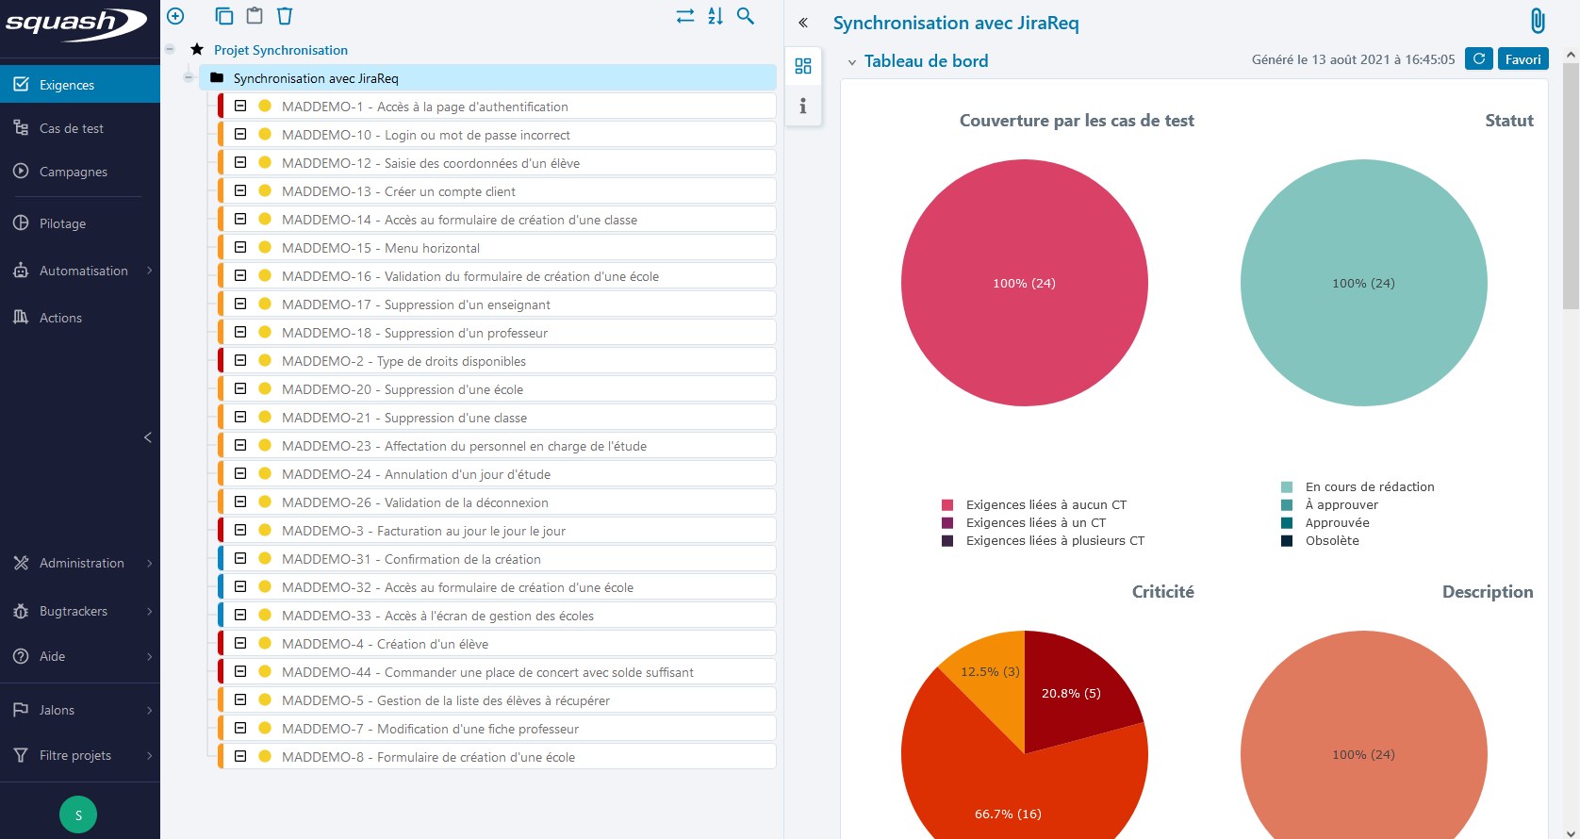
Task: Open Exigences workspace
Action: pyautogui.click(x=80, y=85)
